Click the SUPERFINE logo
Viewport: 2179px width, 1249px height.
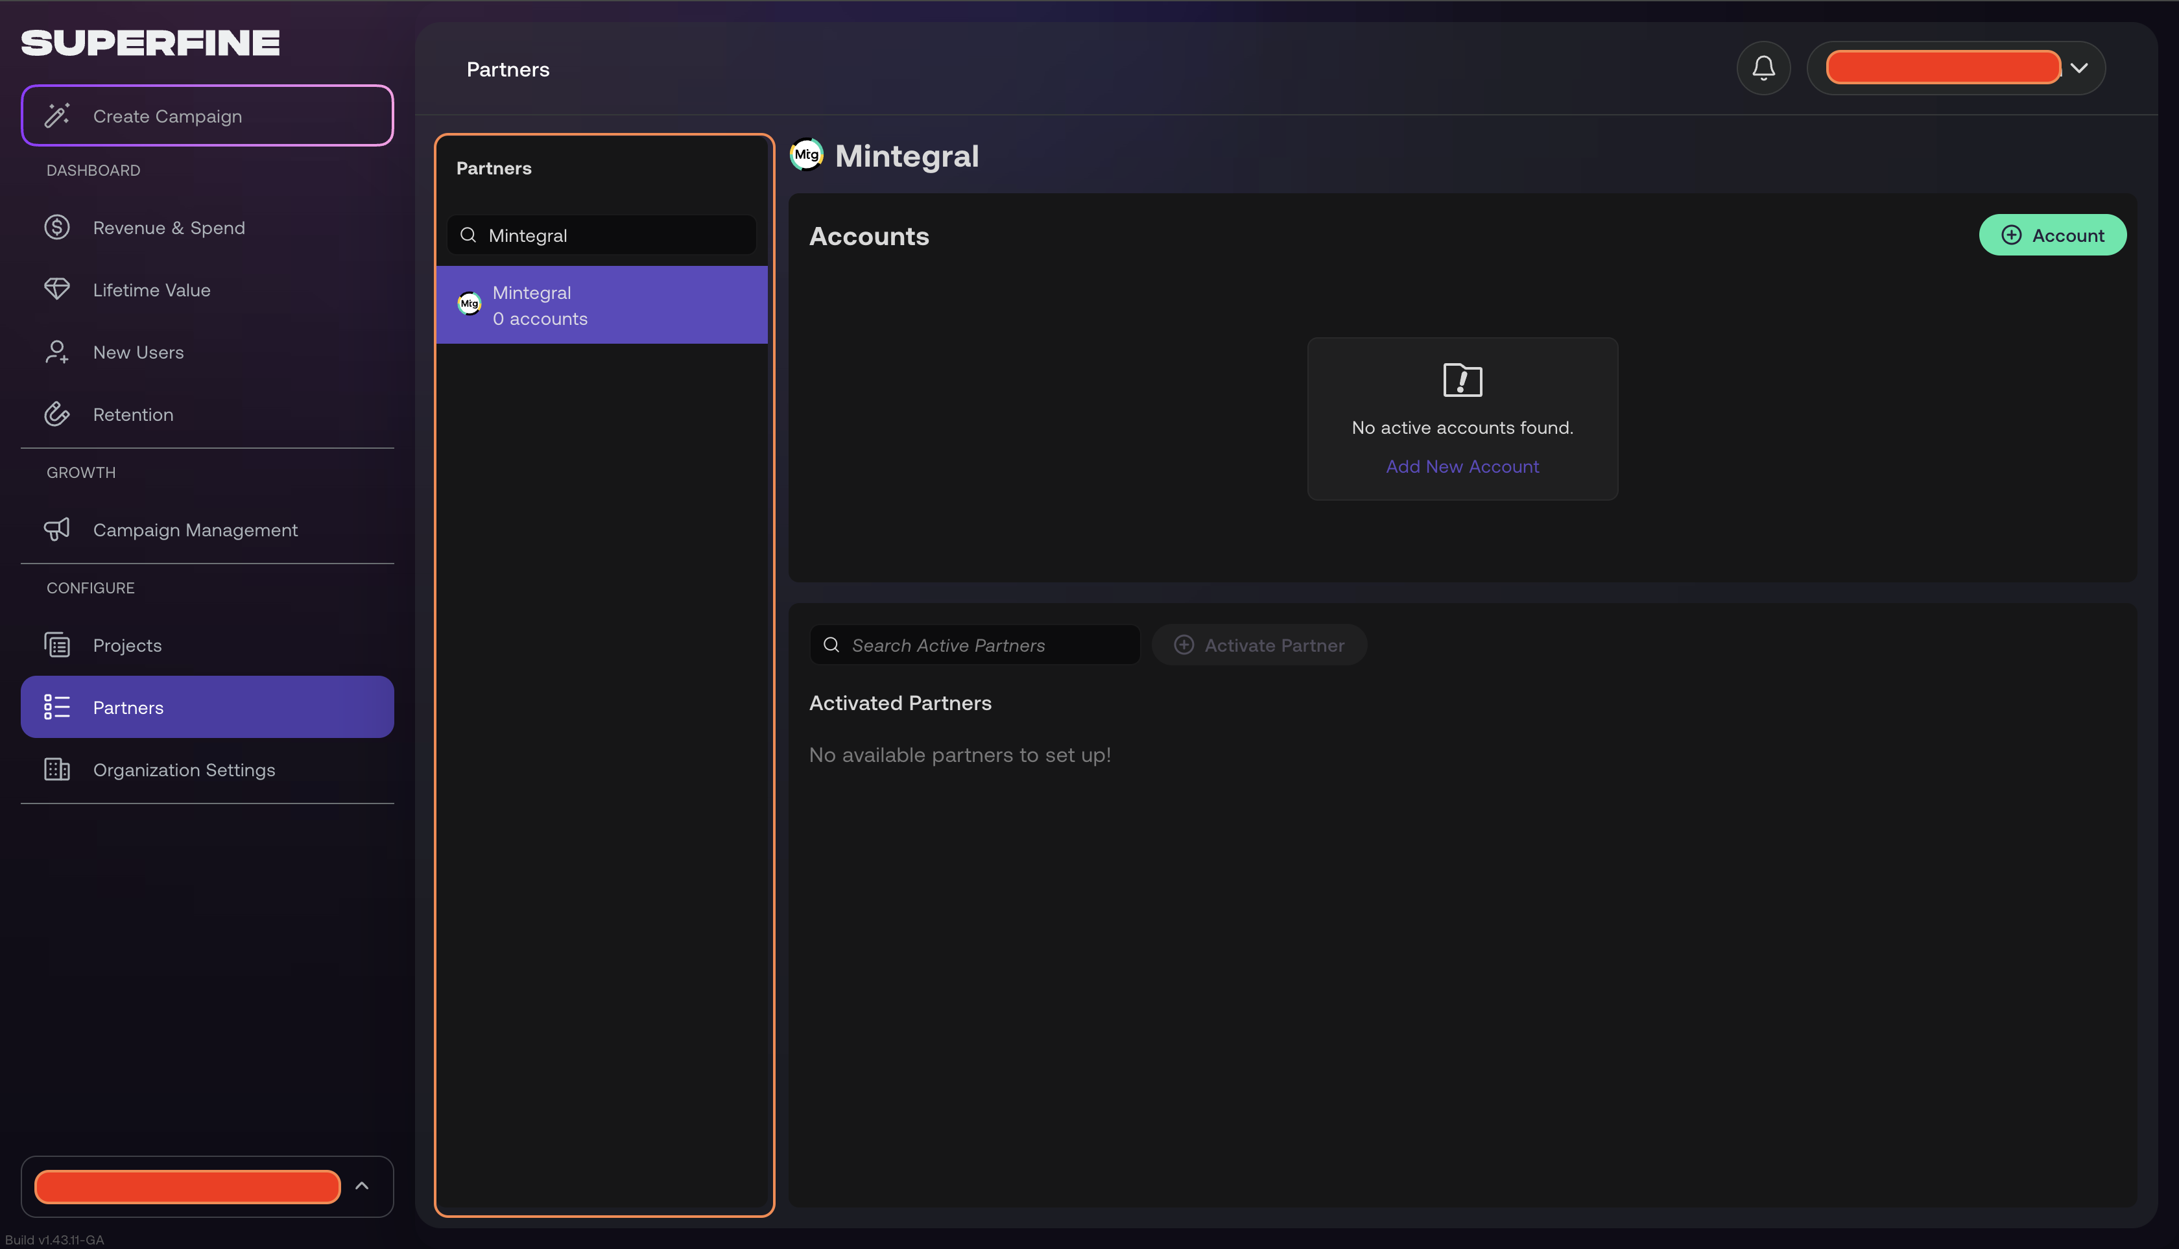pos(150,43)
